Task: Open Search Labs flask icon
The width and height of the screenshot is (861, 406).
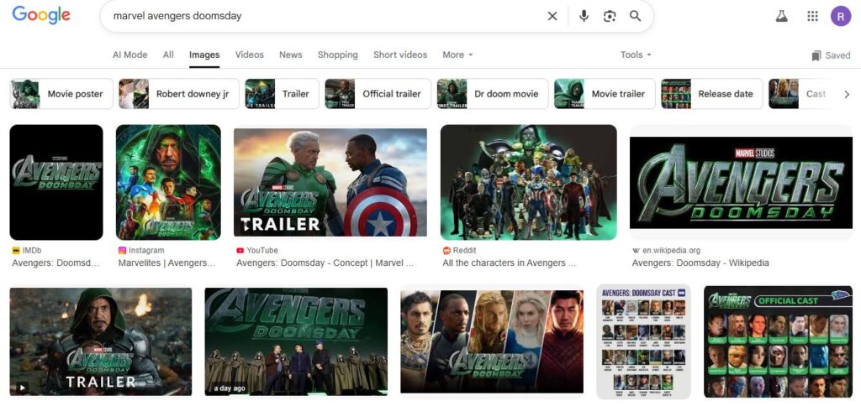Action: [x=781, y=16]
